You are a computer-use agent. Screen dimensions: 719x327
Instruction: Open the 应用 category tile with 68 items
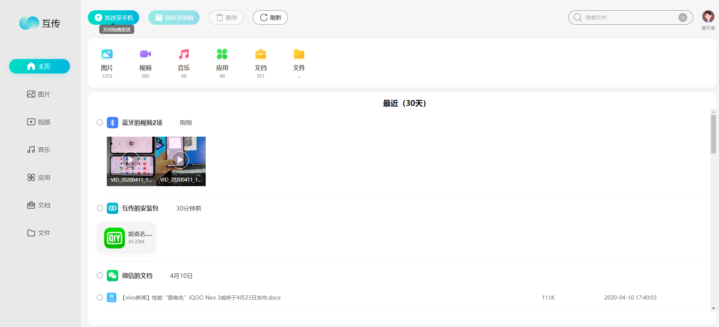pyautogui.click(x=222, y=63)
